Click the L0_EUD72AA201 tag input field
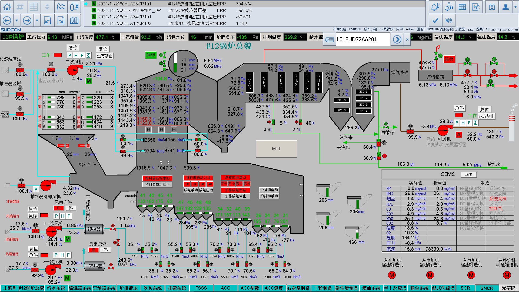Viewport: 519px width, 292px height. coord(362,39)
